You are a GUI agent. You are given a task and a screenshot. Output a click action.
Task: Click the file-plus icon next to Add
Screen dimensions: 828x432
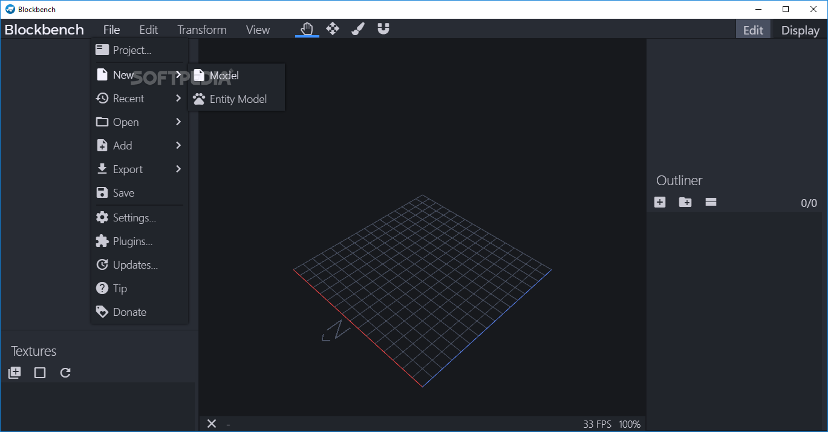pos(102,146)
